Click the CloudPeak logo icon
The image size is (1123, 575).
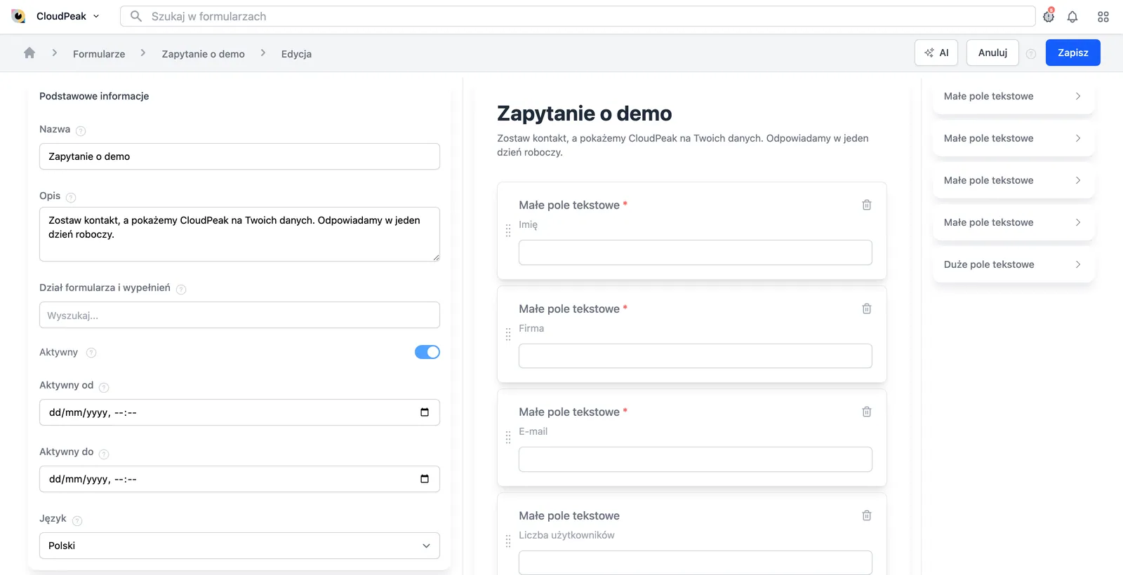pos(19,16)
